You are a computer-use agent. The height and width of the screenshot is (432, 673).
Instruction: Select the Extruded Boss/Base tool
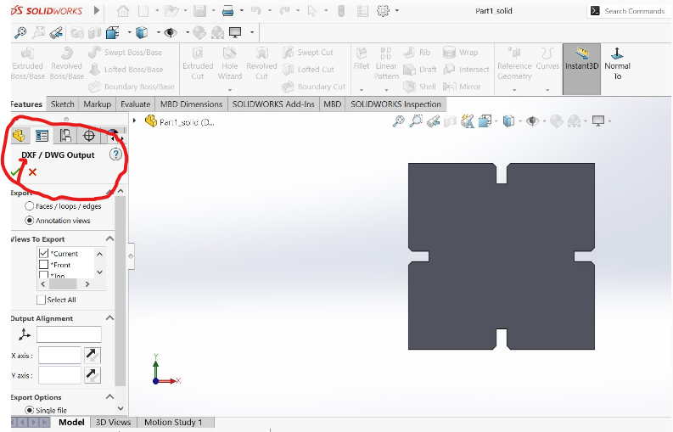[x=27, y=65]
